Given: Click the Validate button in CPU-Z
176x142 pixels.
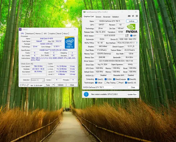Looking at the screenshot, I should click(61, 85).
